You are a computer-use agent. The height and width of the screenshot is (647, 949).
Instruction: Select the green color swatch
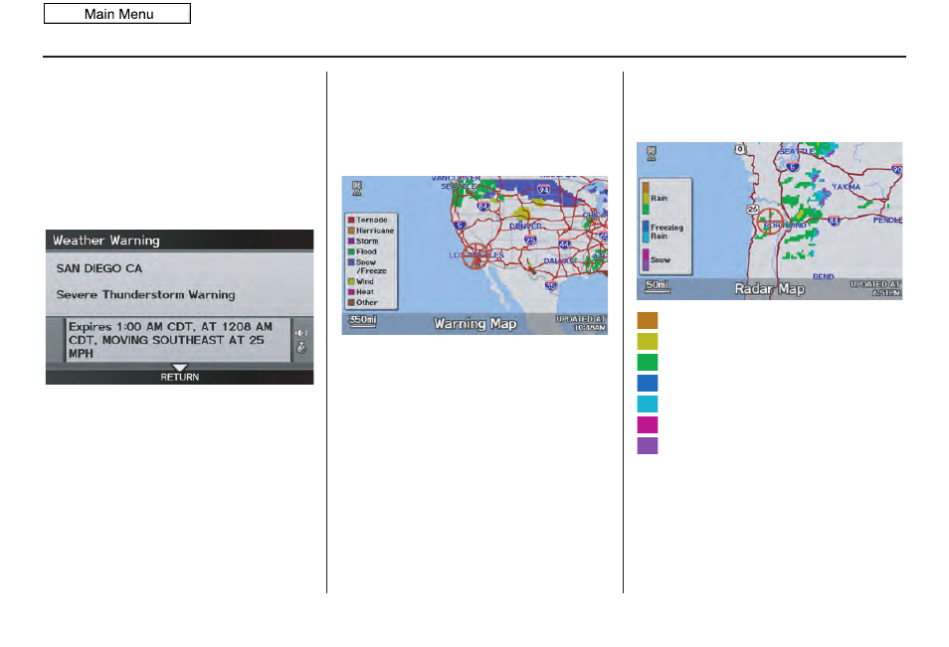coord(648,362)
